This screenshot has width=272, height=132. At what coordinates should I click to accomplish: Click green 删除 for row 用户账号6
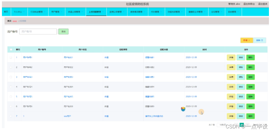(250, 106)
